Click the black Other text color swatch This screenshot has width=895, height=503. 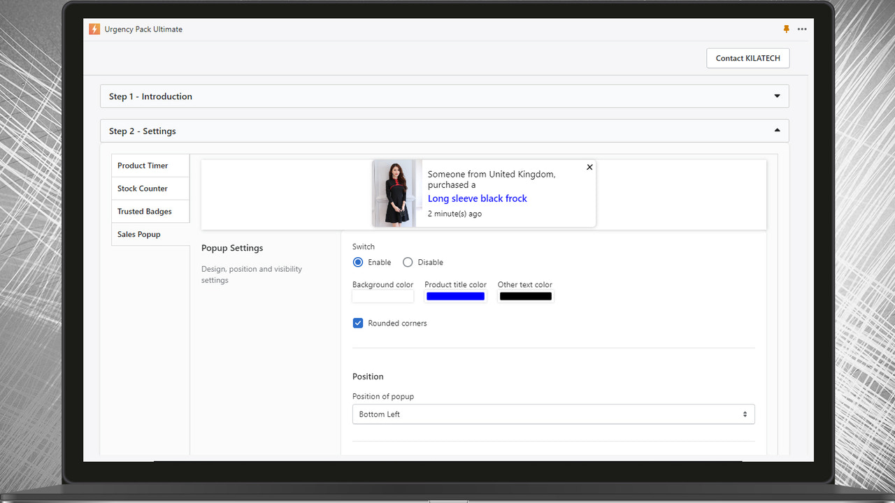pyautogui.click(x=525, y=296)
